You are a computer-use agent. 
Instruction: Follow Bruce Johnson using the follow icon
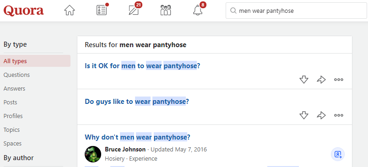pyautogui.click(x=338, y=154)
